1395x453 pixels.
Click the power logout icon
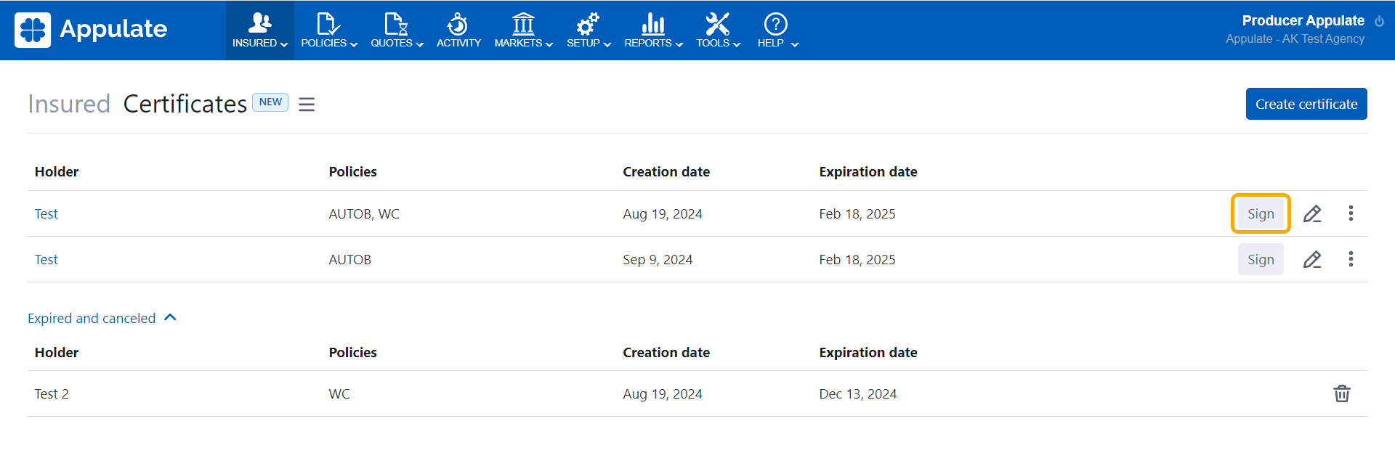click(x=1379, y=22)
